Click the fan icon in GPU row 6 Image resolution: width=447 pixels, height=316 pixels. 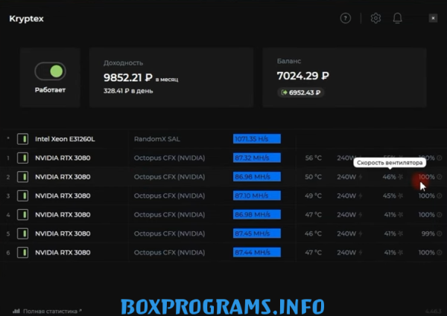click(x=401, y=253)
